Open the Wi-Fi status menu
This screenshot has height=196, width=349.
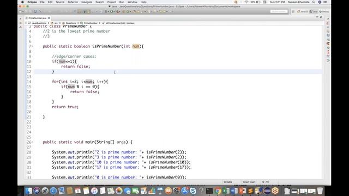click(246, 2)
